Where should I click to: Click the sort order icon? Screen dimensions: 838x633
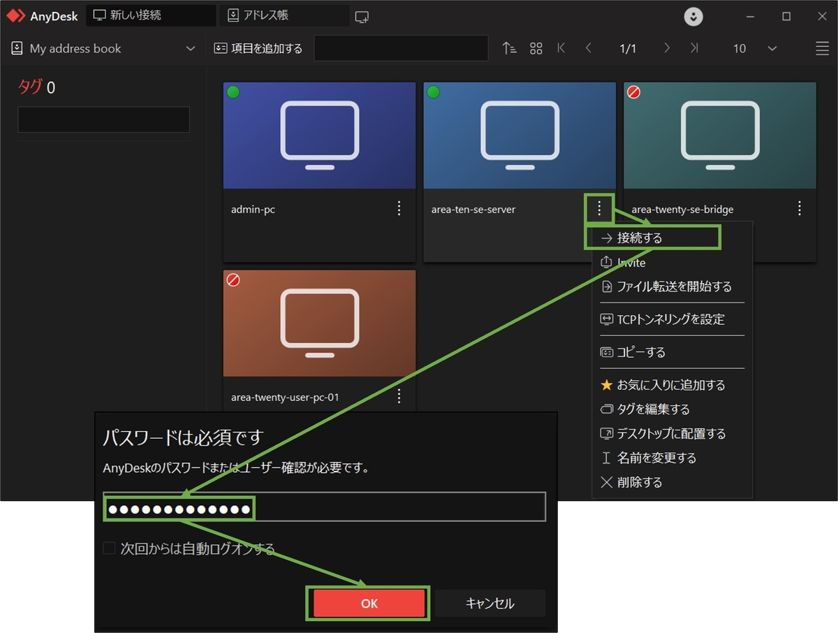pos(510,48)
